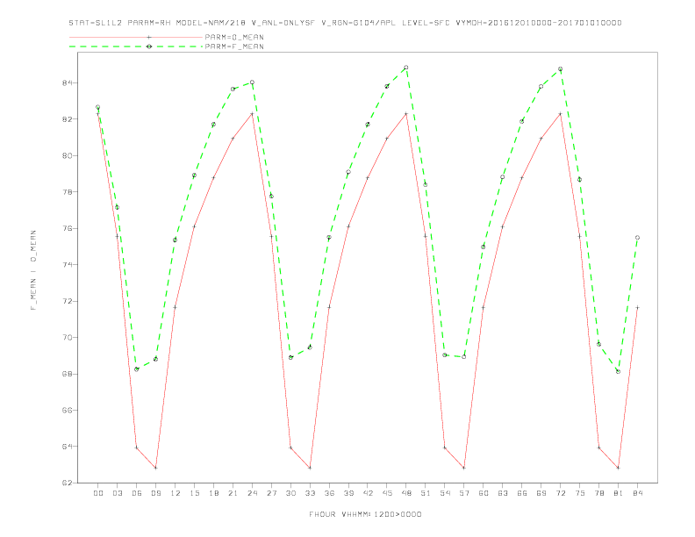695x537 pixels.
Task: Click the F_MEAN circle marker at hour 48
Action: 406,68
